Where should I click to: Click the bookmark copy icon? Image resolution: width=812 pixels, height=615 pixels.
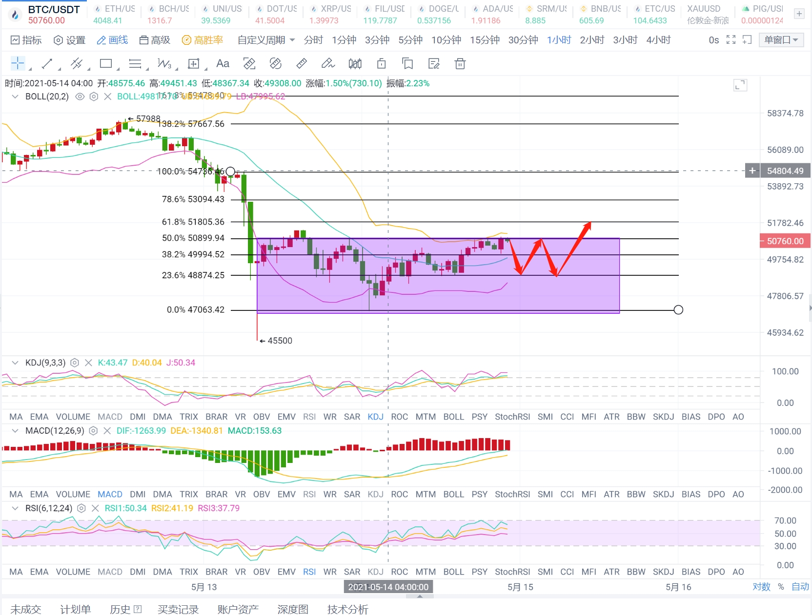[407, 63]
